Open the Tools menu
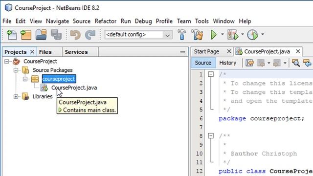This screenshot has width=313, height=176. (201, 21)
